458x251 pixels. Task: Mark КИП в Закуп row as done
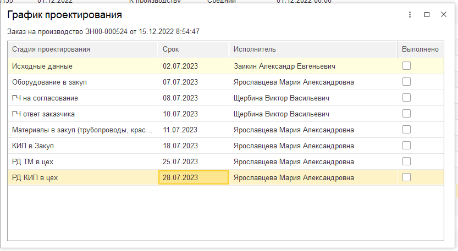click(x=406, y=146)
